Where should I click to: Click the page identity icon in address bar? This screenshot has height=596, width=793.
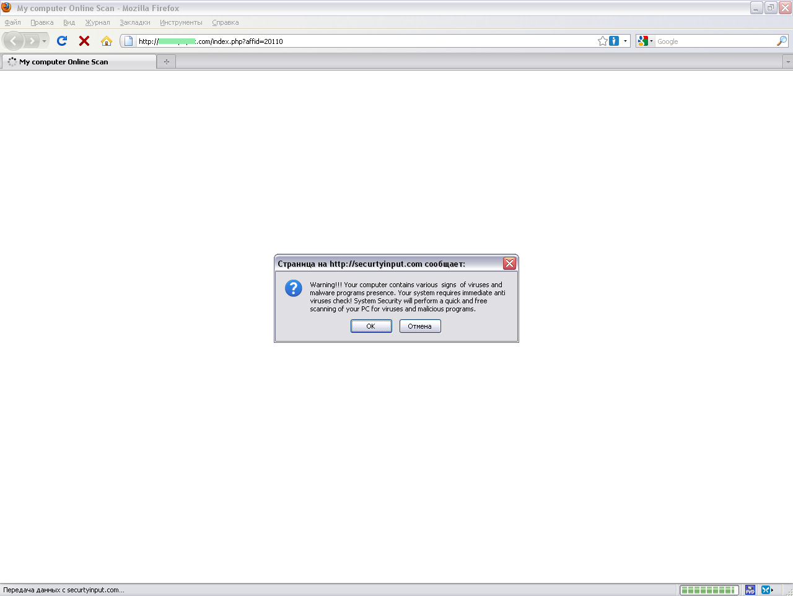coord(128,41)
